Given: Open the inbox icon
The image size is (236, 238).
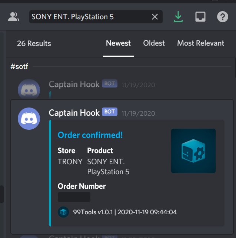Looking at the screenshot, I should (x=200, y=17).
